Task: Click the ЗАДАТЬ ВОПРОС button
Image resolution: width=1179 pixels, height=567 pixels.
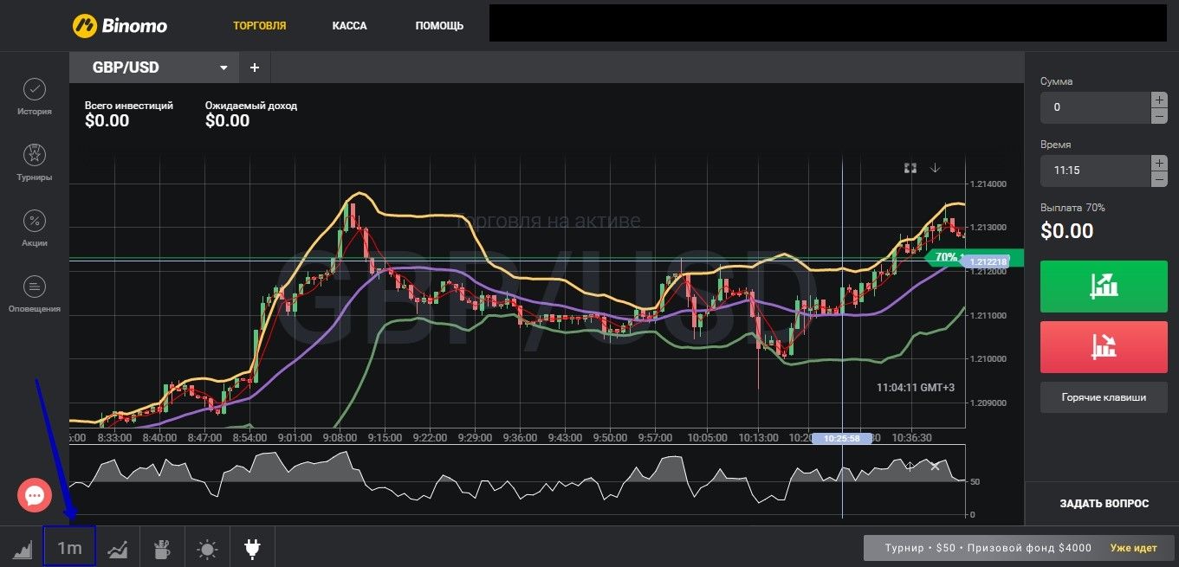Action: pyautogui.click(x=1104, y=503)
